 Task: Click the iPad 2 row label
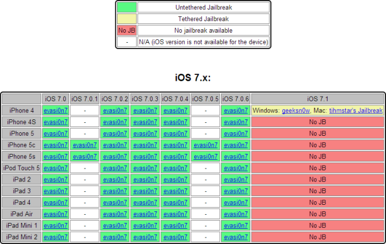(22, 180)
